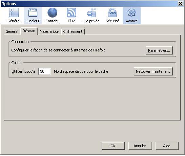The image size is (185, 156).
Task: Click the Connexion group label
Action: 20,42
